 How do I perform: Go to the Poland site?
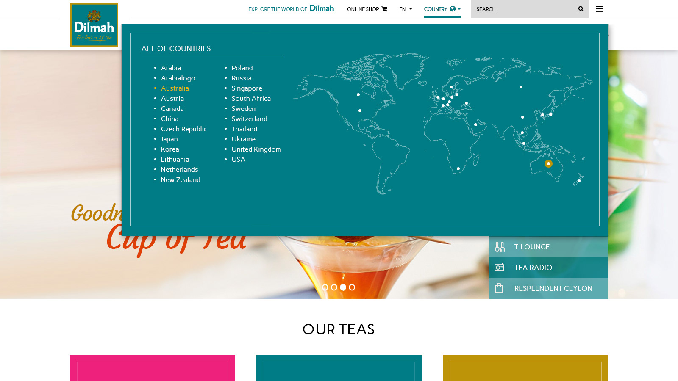coord(242,68)
